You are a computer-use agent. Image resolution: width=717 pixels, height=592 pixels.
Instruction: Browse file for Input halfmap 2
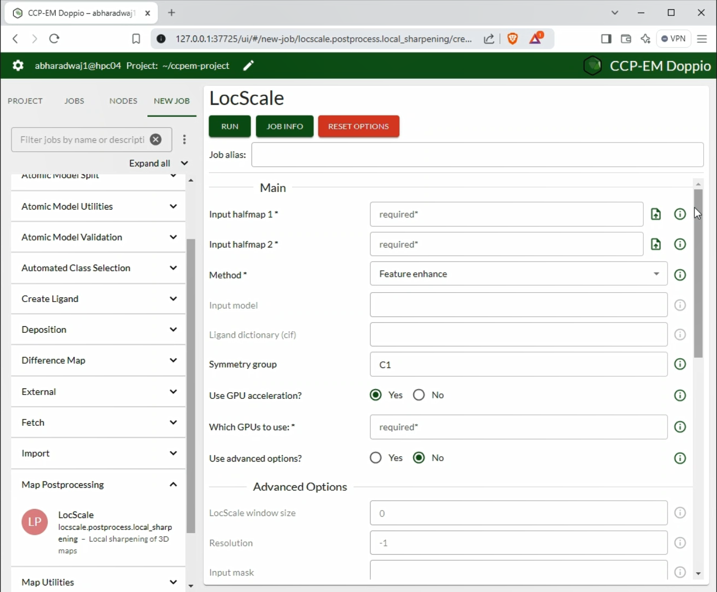[656, 244]
